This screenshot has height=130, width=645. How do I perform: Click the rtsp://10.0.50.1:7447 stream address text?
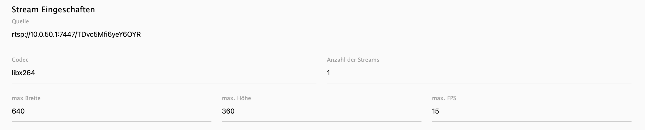pos(43,35)
